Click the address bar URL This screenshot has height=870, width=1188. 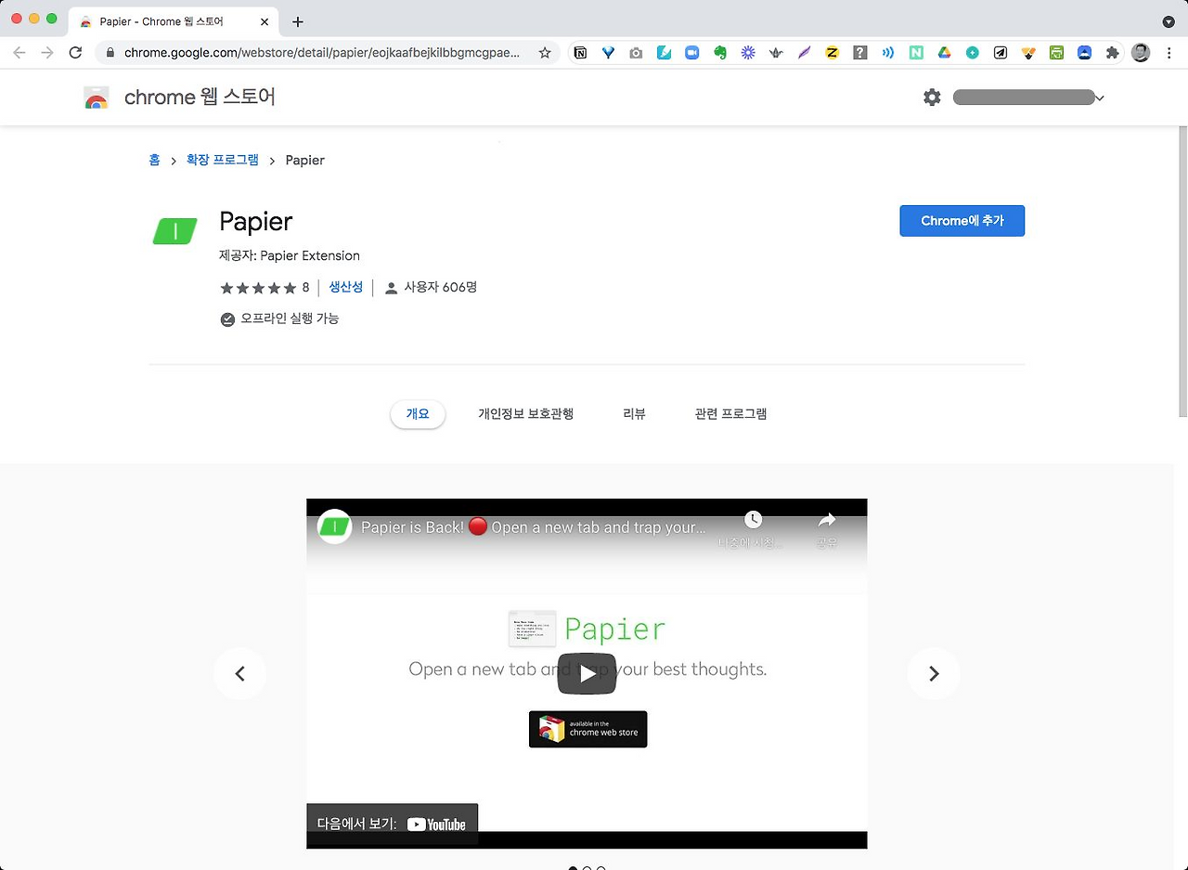322,53
